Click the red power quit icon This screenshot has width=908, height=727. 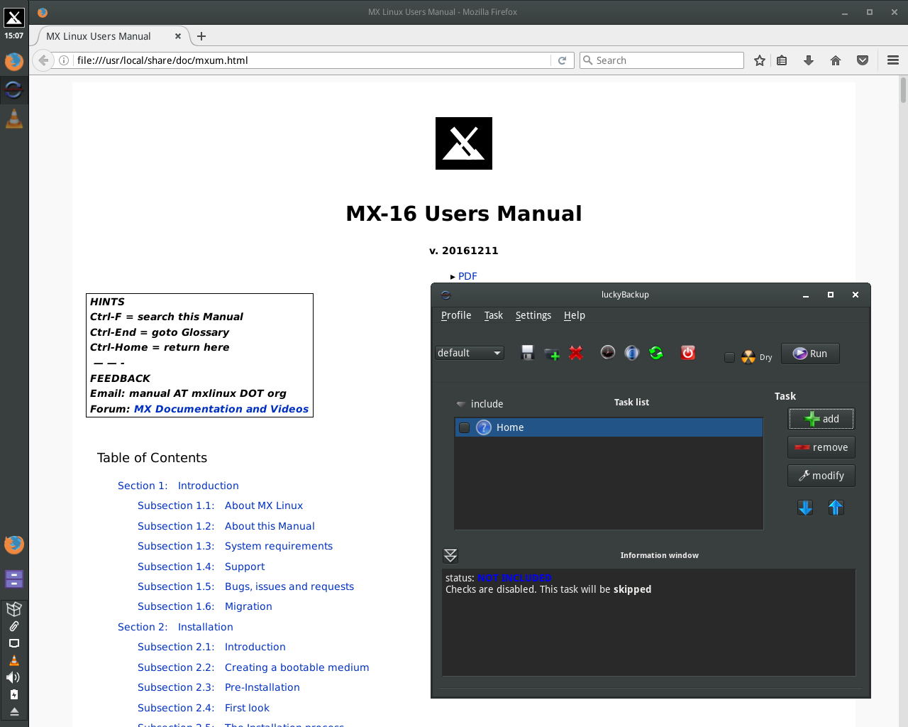pyautogui.click(x=688, y=353)
